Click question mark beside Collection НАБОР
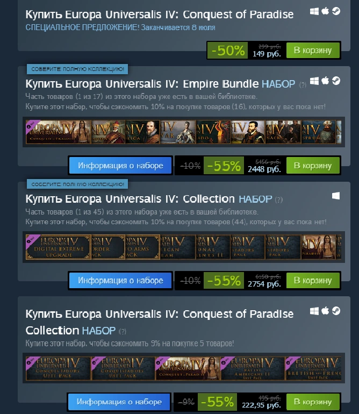The height and width of the screenshot is (414, 359). pyautogui.click(x=279, y=200)
